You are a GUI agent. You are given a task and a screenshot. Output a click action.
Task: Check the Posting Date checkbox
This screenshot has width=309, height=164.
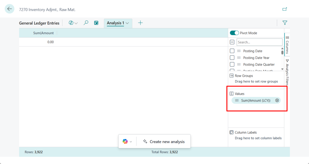[x=232, y=51]
